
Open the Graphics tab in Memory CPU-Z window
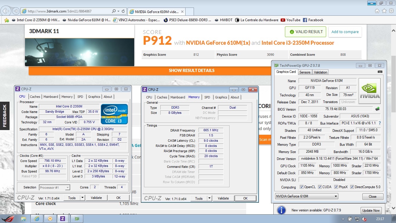click(x=221, y=97)
